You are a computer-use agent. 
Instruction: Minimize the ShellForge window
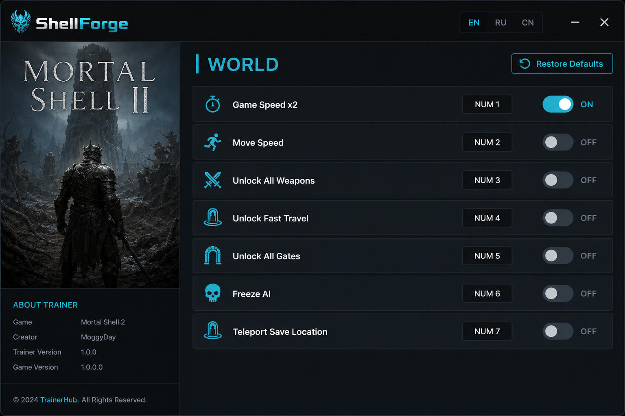coord(575,22)
